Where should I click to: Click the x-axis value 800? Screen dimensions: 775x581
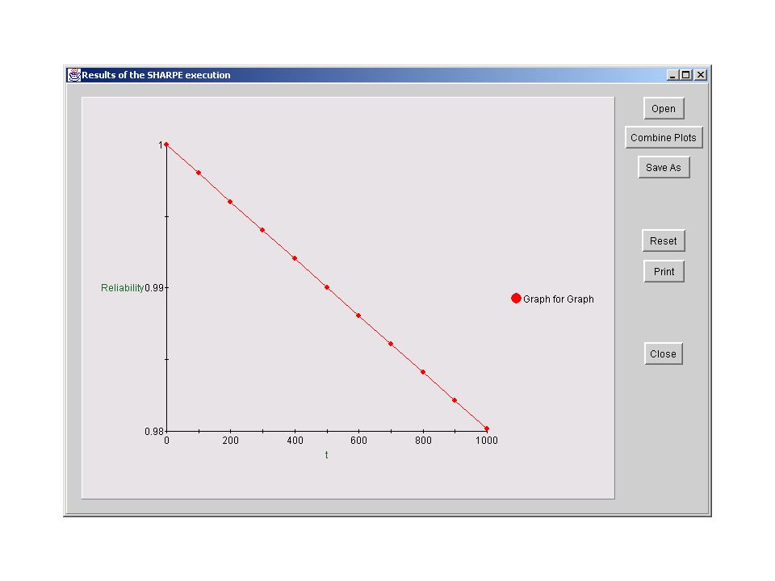point(423,441)
